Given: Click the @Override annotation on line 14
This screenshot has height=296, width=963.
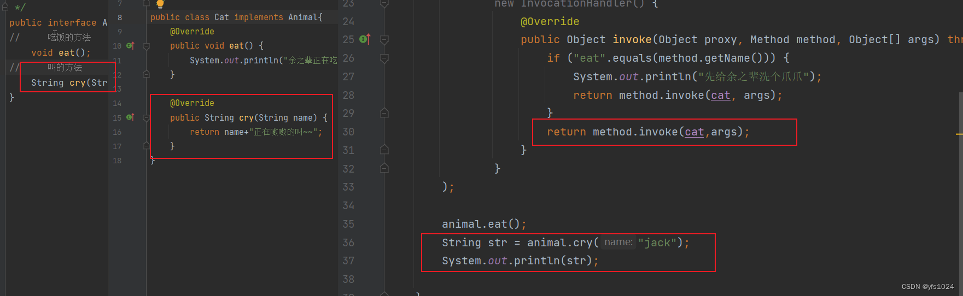Looking at the screenshot, I should coord(192,103).
